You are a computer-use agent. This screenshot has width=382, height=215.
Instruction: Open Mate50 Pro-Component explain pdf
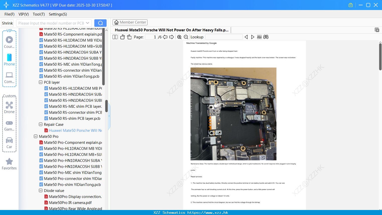coord(71,142)
